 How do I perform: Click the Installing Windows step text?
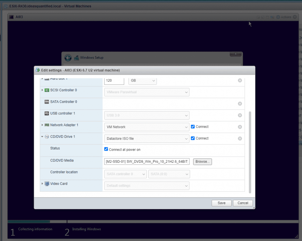coord(86,229)
